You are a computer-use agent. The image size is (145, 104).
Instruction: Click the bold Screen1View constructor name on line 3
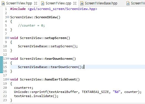(46, 17)
